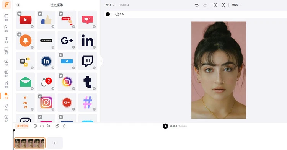The image size is (287, 150).
Task: Delete the clip with the trash icon
Action: tap(64, 126)
